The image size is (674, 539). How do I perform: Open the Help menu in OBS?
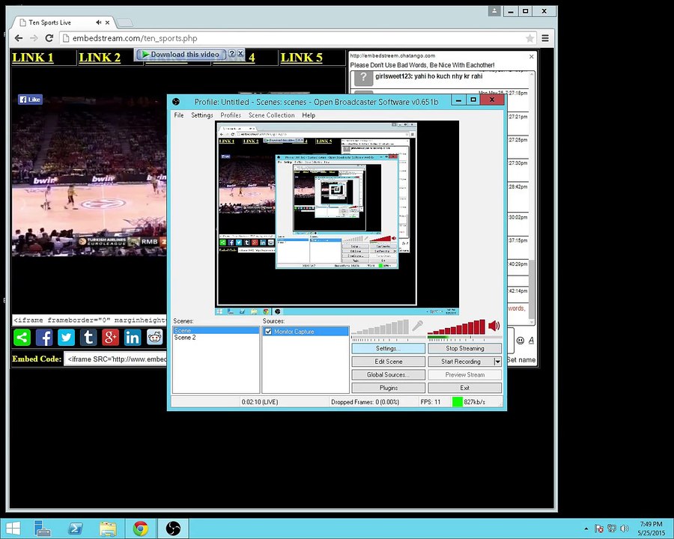309,115
